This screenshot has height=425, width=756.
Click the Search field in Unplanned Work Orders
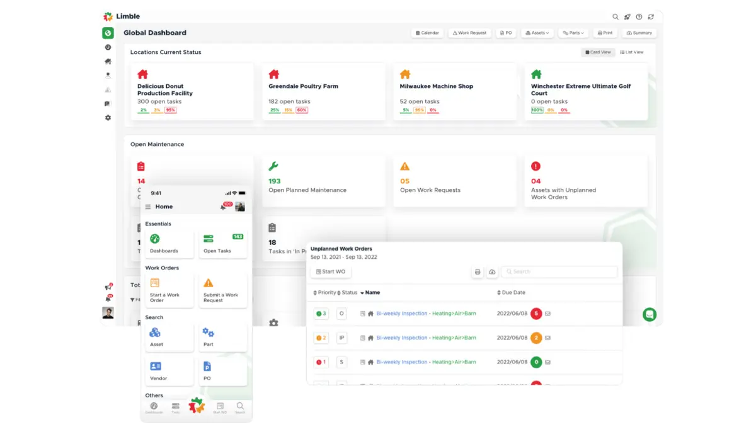[559, 271]
